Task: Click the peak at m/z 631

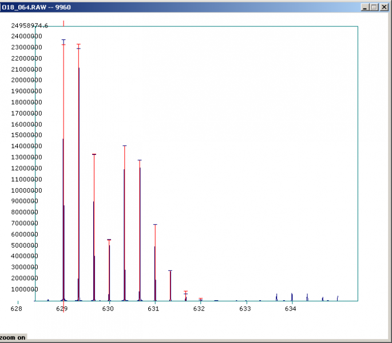Action: [x=155, y=263]
